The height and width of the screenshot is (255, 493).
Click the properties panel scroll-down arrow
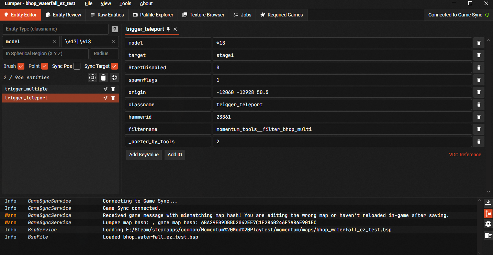(489, 192)
